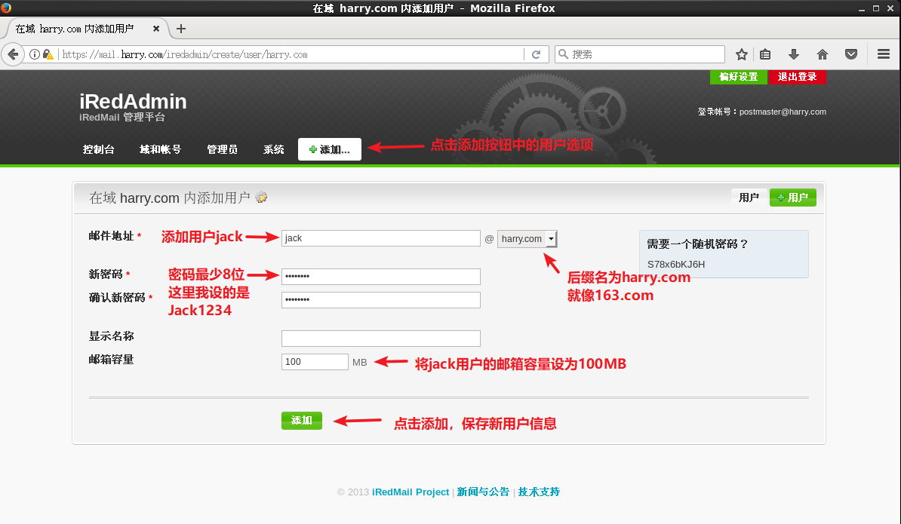Click the green 添加 submit button
Image resolution: width=901 pixels, height=524 pixels.
[x=302, y=421]
